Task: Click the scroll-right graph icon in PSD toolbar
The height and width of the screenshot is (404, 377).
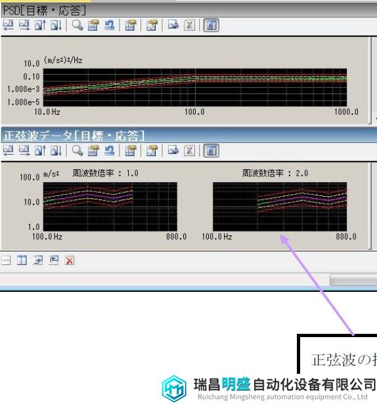Action: [24, 25]
